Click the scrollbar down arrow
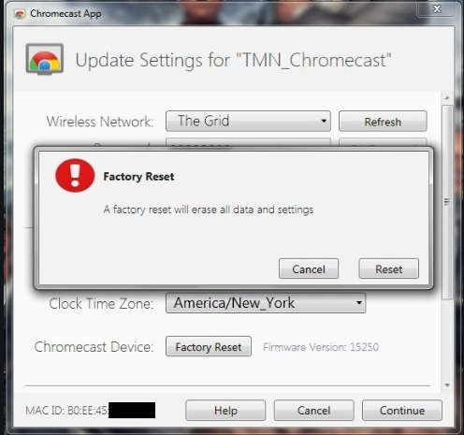 (447, 385)
